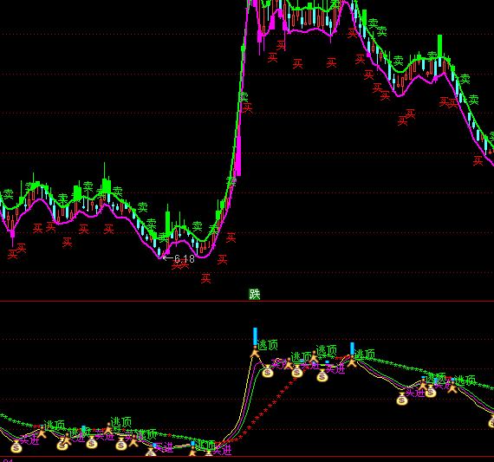Click the tallest blue bar in indicator panel
Viewport: 494px width, 462px height.
pos(255,336)
